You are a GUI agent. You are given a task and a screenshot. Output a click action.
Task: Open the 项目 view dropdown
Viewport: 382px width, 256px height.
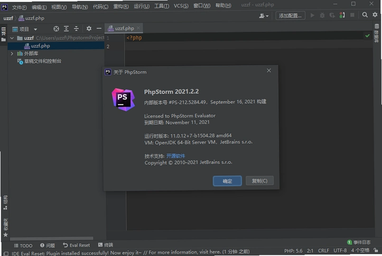pyautogui.click(x=25, y=29)
